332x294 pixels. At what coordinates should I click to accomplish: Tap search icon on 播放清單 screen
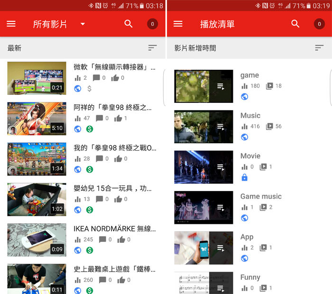(295, 24)
